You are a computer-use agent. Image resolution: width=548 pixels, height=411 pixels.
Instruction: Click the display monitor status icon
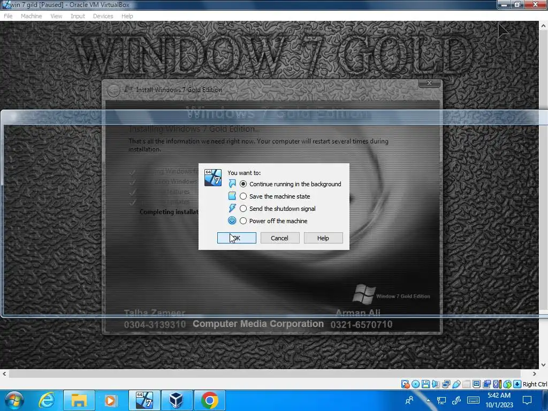point(476,384)
